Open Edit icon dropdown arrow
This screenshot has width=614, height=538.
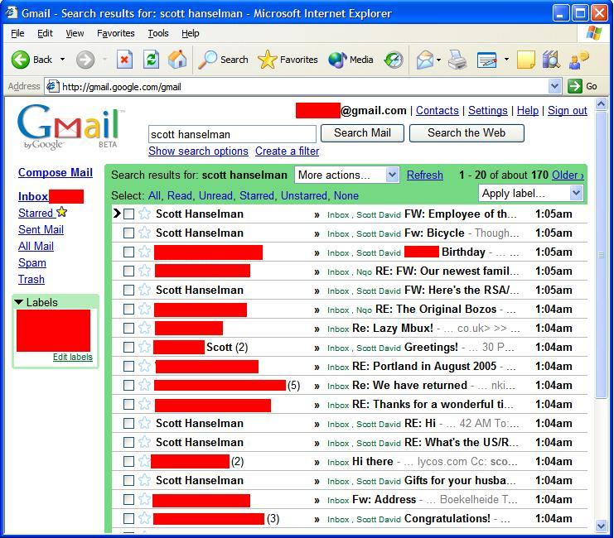click(507, 60)
